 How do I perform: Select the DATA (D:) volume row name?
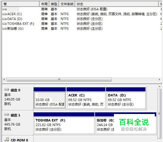pyautogui.click(x=15, y=19)
